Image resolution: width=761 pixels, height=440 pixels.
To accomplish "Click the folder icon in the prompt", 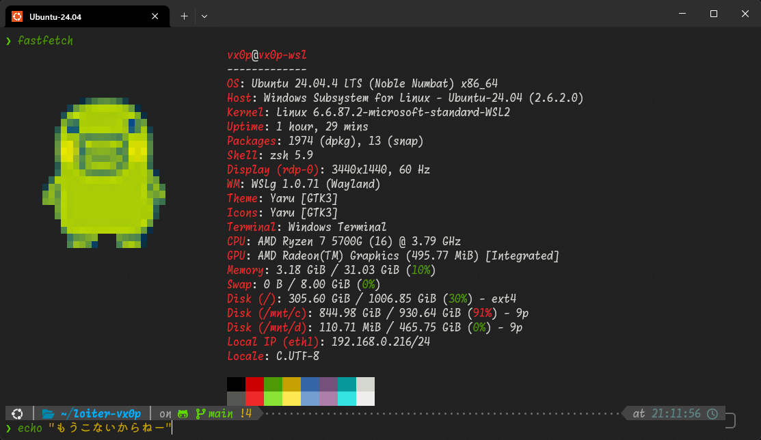I will (48, 414).
